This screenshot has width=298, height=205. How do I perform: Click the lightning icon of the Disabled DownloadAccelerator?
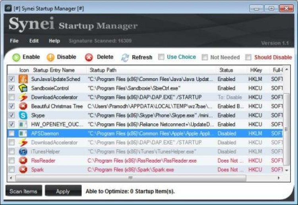23,142
